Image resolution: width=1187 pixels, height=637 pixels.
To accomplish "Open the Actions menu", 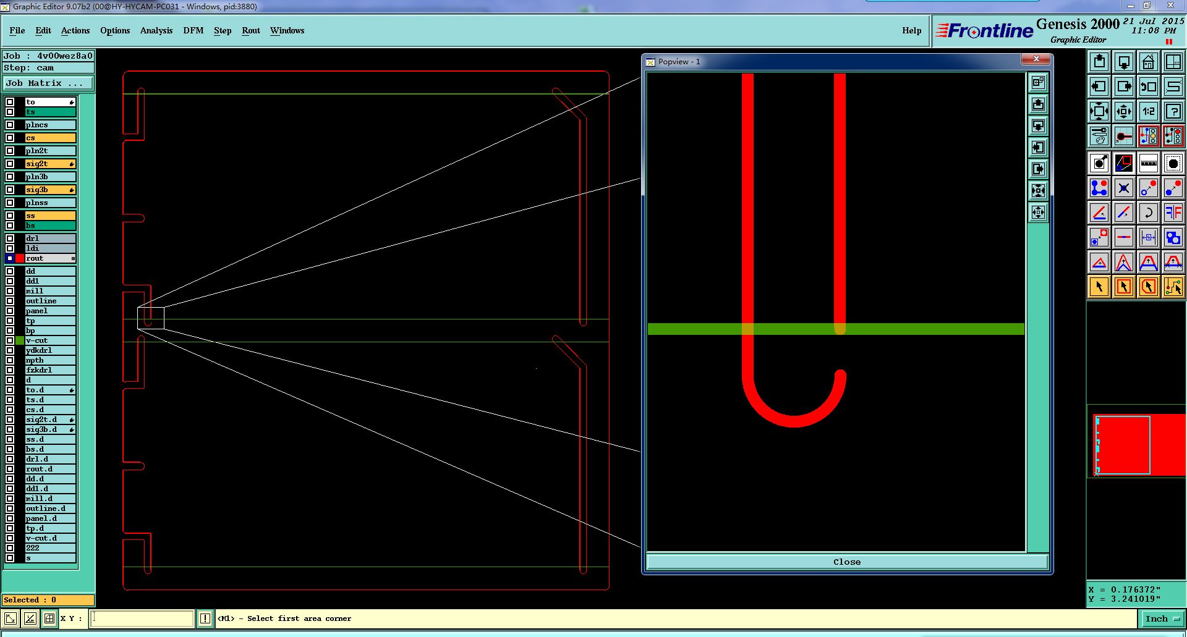I will tap(75, 30).
